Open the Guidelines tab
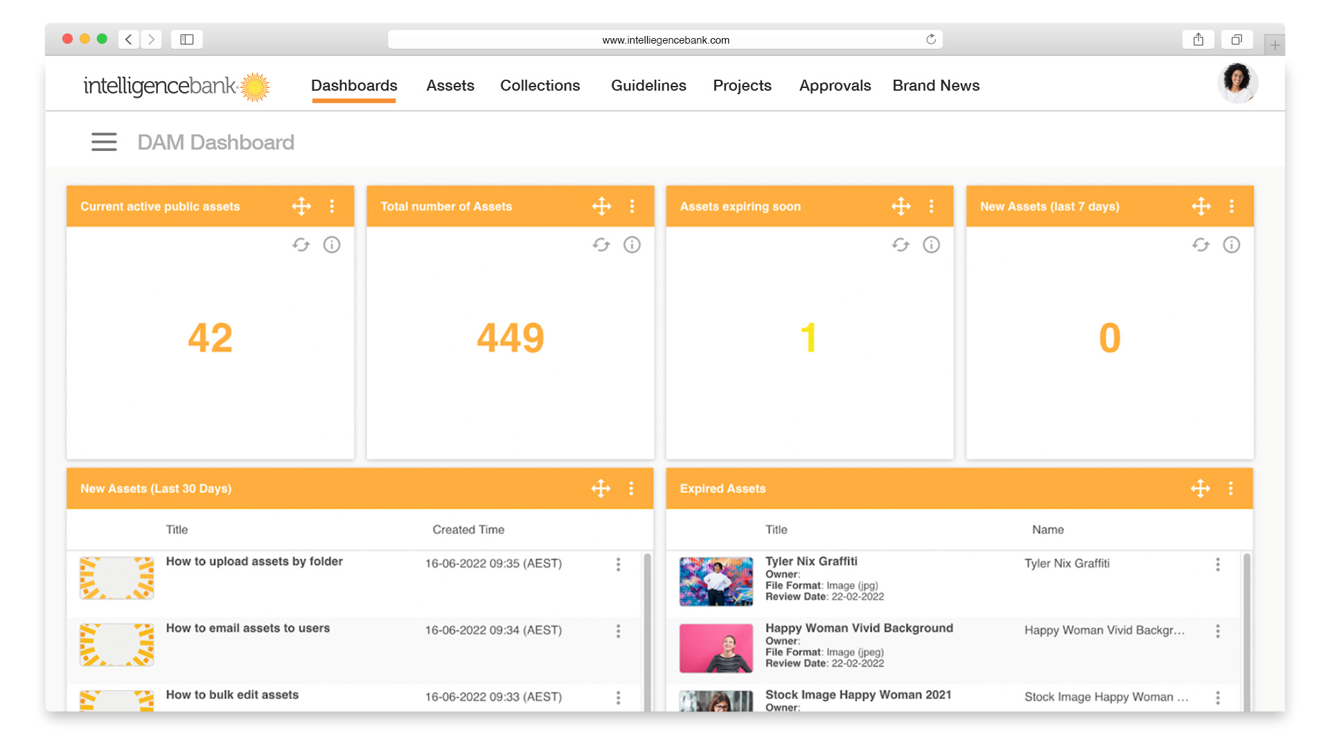The height and width of the screenshot is (748, 1330). pyautogui.click(x=648, y=85)
